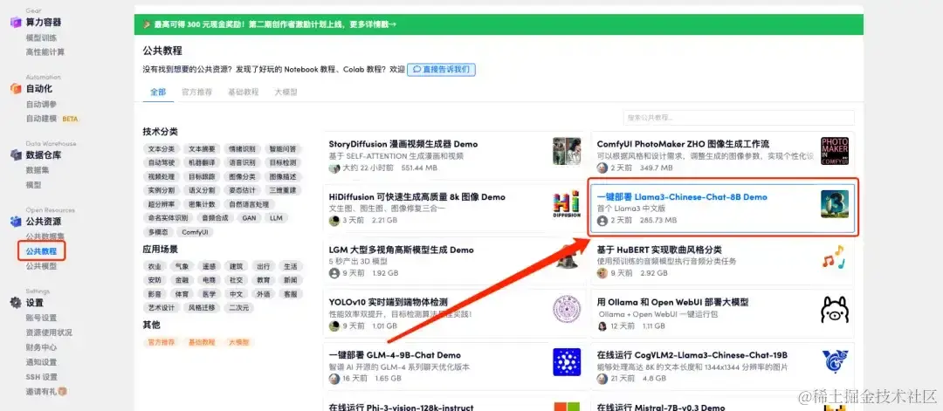Click author avatar under Llama3-Chinese-Chat-8B
This screenshot has height=411, width=943.
click(x=602, y=221)
